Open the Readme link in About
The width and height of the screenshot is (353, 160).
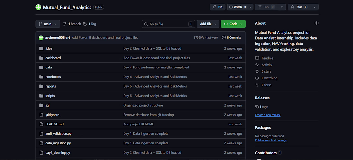point(267,58)
